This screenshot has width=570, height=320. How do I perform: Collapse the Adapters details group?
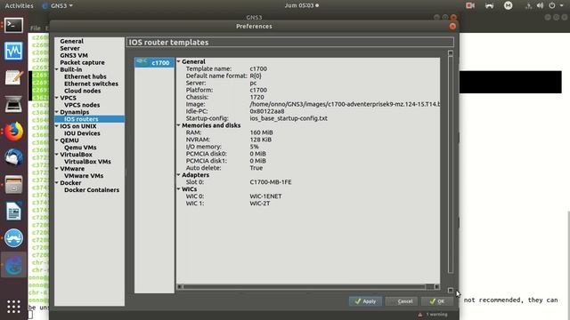pyautogui.click(x=178, y=175)
